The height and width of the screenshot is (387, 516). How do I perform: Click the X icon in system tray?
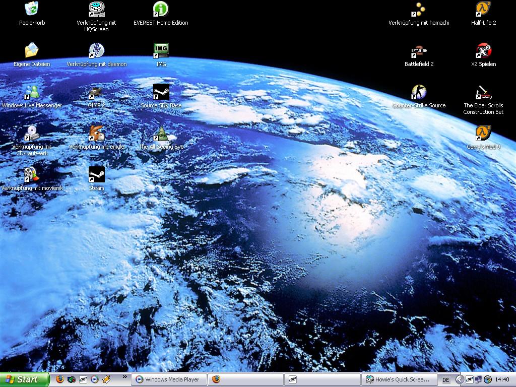click(x=470, y=379)
